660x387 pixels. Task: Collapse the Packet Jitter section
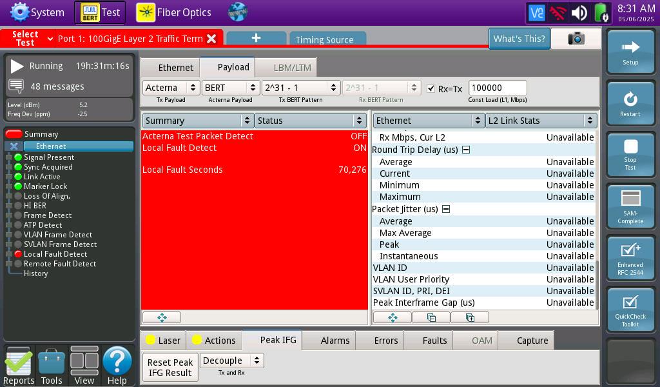coord(446,209)
